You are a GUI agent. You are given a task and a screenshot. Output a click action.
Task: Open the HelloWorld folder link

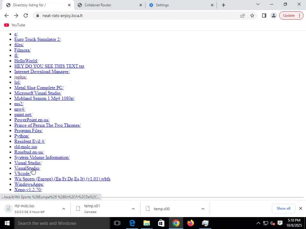[x=26, y=61]
